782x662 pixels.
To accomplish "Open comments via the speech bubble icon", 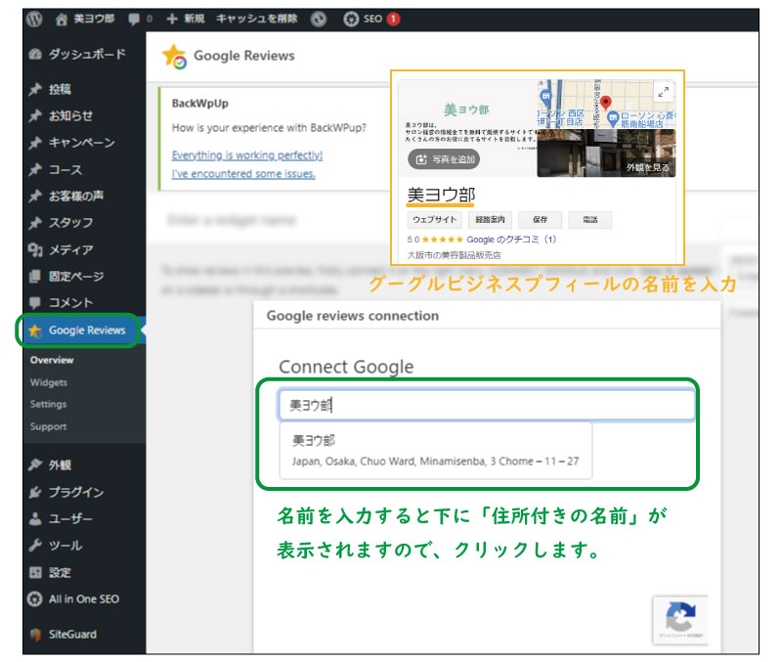I will (x=133, y=16).
